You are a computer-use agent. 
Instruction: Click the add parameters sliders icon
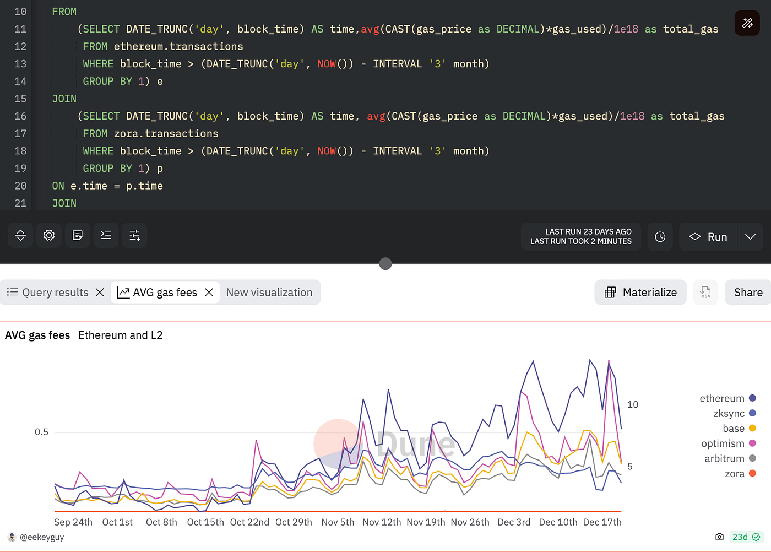134,236
